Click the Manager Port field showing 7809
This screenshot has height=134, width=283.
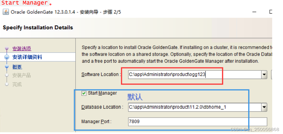pos(197,122)
